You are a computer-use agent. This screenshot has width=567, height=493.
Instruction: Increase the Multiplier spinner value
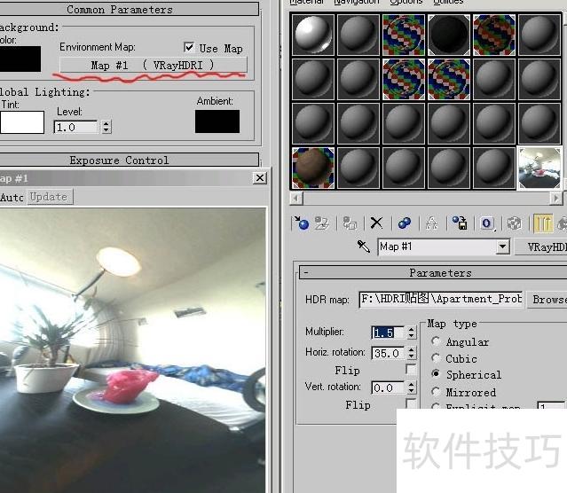pos(411,329)
